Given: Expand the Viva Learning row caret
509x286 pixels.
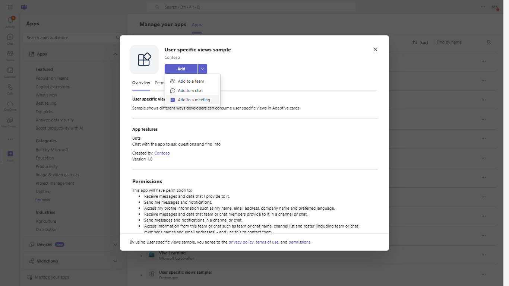Looking at the screenshot, I should click(x=141, y=255).
